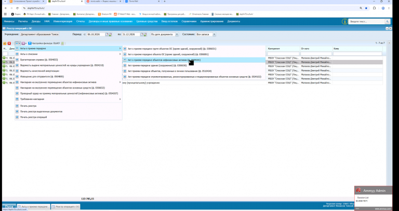Switch to 'Акты о приеме-передаче' taskbar tab

34,207
